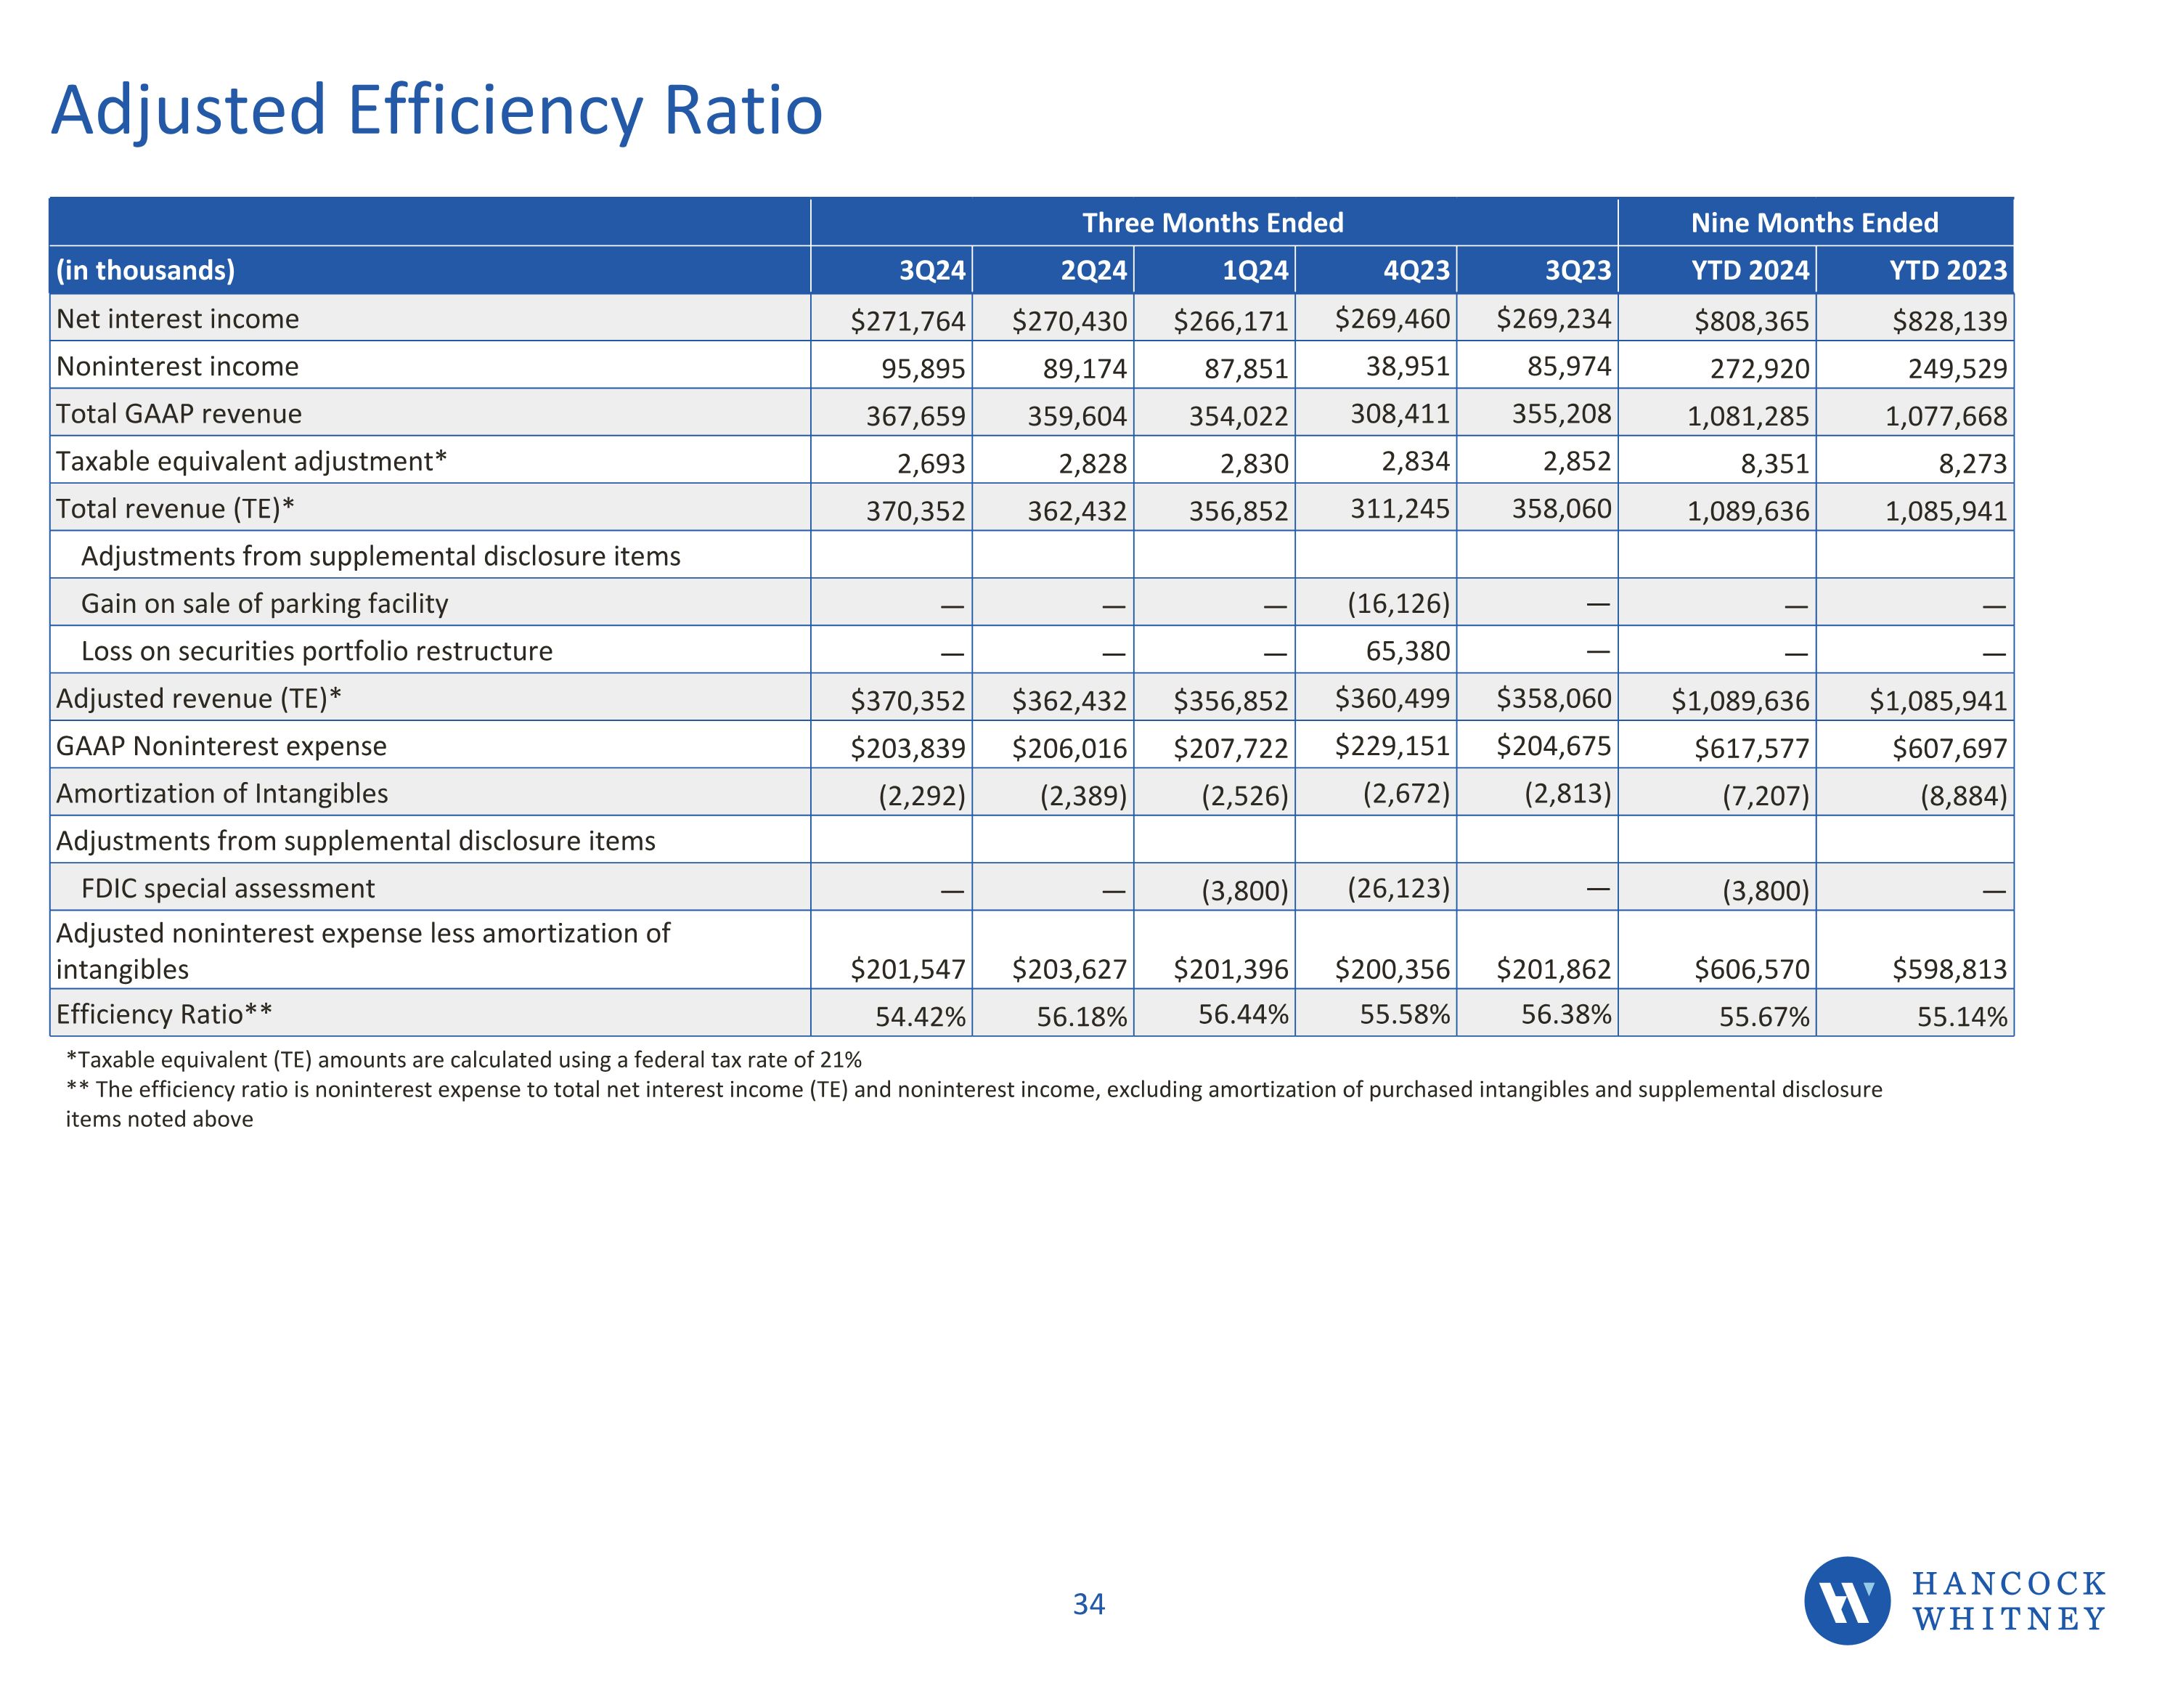Image resolution: width=2178 pixels, height=1681 pixels.
Task: Click the Hancock Whitney wordmark text
Action: click(x=2008, y=1601)
